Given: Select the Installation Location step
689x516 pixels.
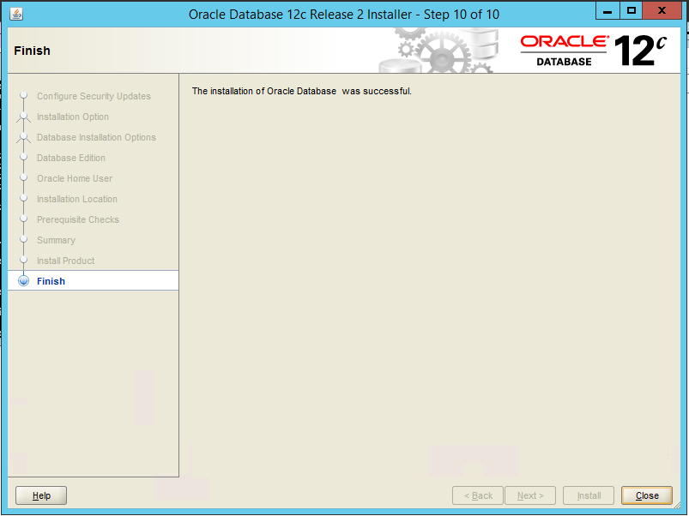Looking at the screenshot, I should (x=77, y=199).
